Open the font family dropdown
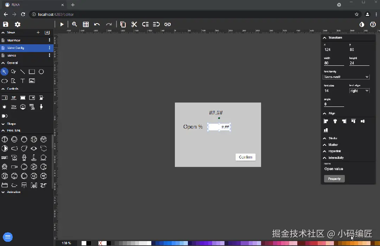 [x=346, y=77]
